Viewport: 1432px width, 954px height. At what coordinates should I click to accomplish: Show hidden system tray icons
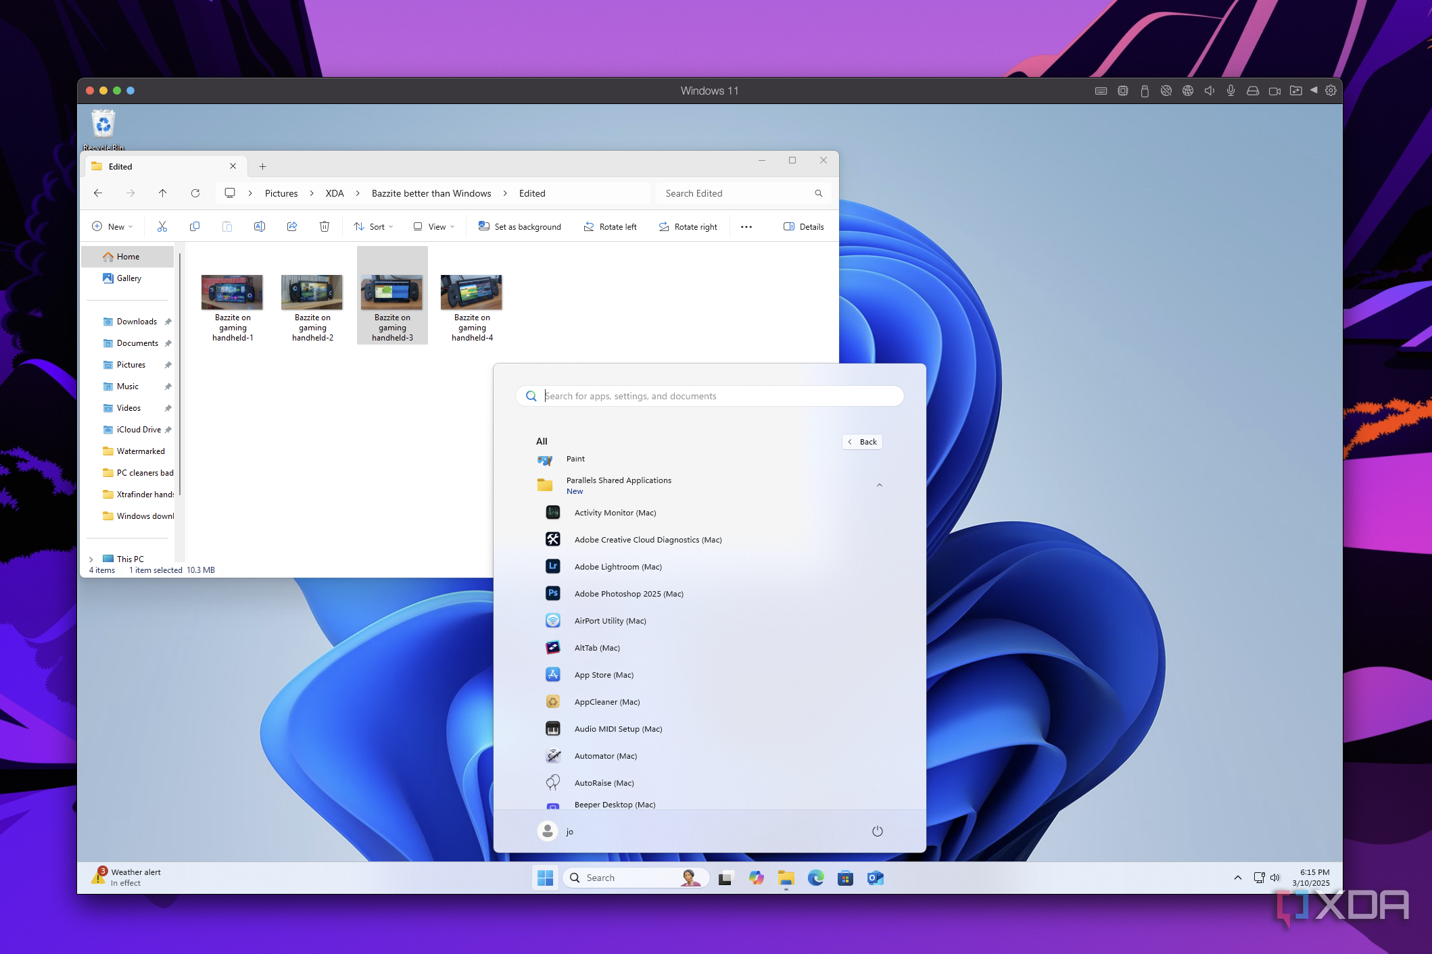click(1238, 878)
